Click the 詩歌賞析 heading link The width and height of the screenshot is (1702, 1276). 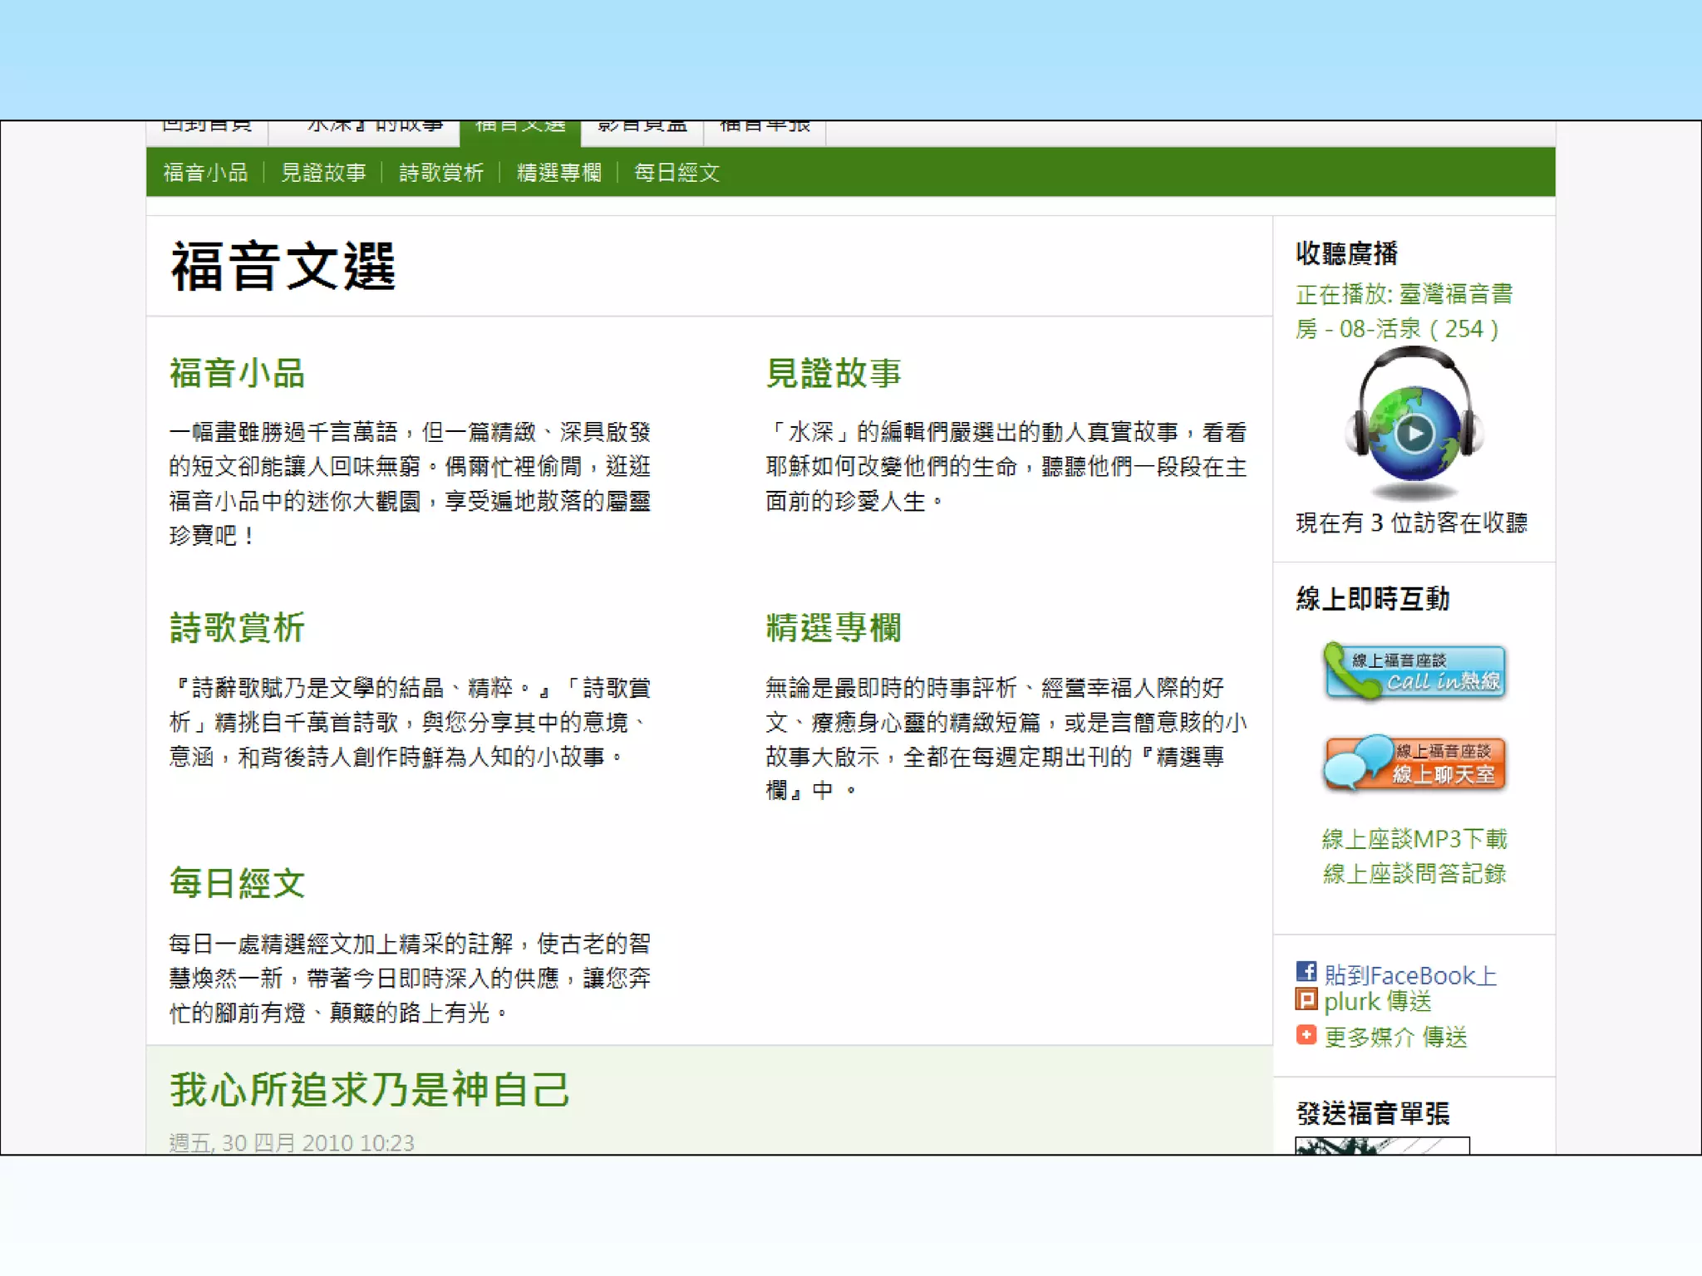pos(237,628)
